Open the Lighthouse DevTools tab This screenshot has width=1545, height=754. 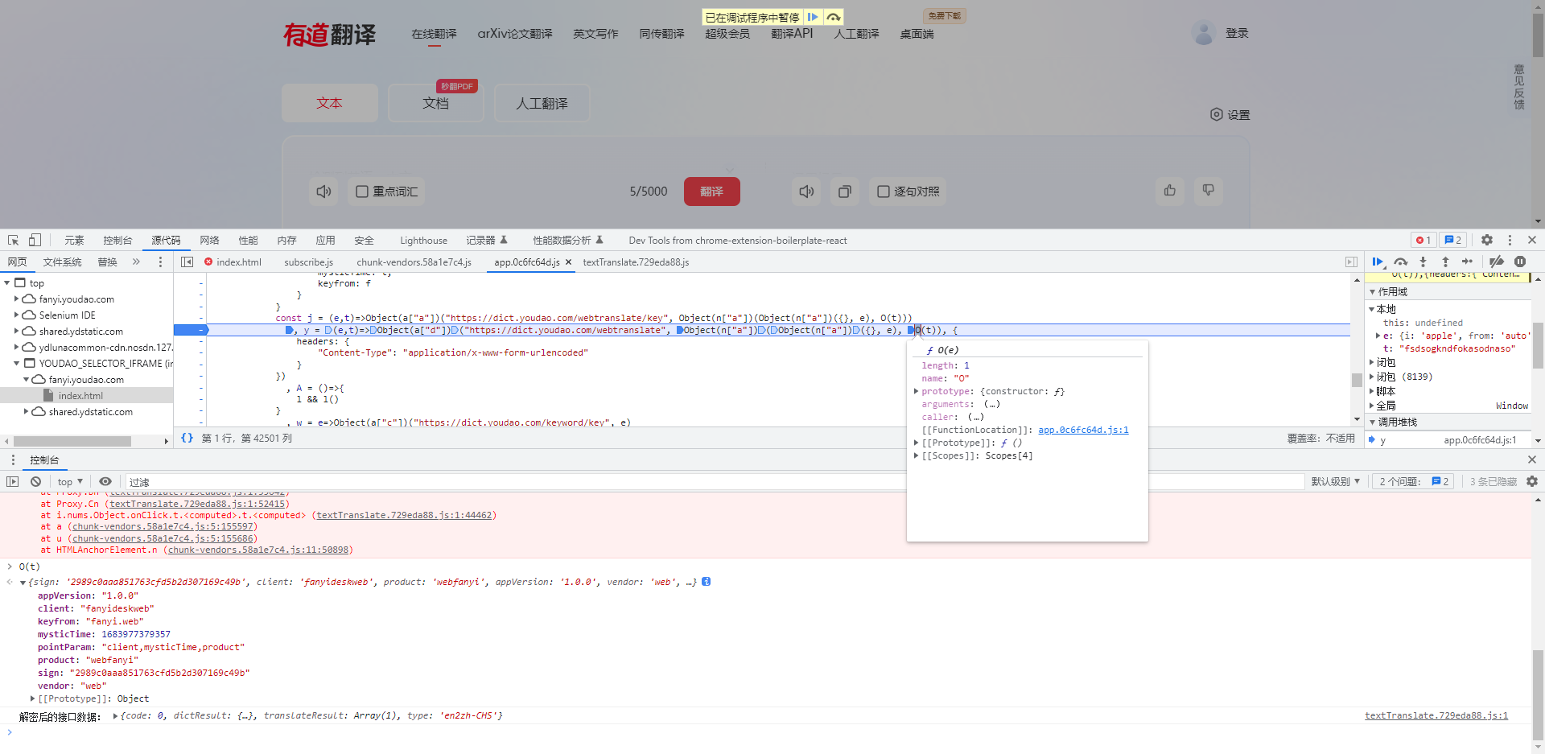coord(423,240)
